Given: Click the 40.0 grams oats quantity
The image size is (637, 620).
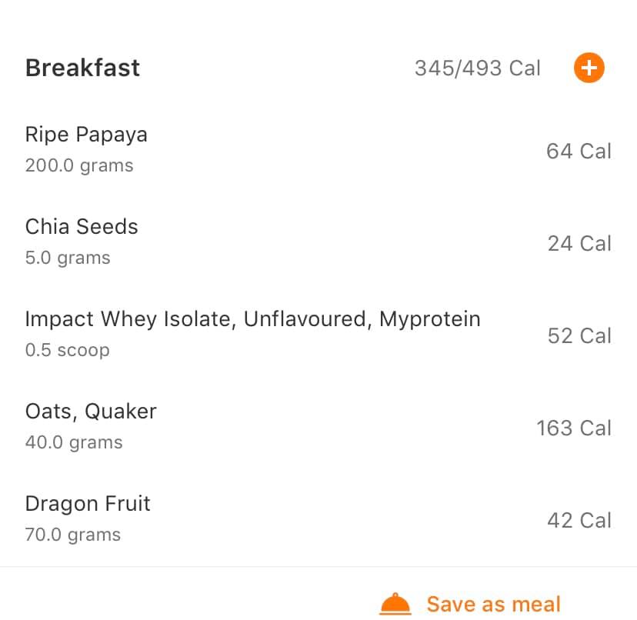Looking at the screenshot, I should [x=74, y=442].
